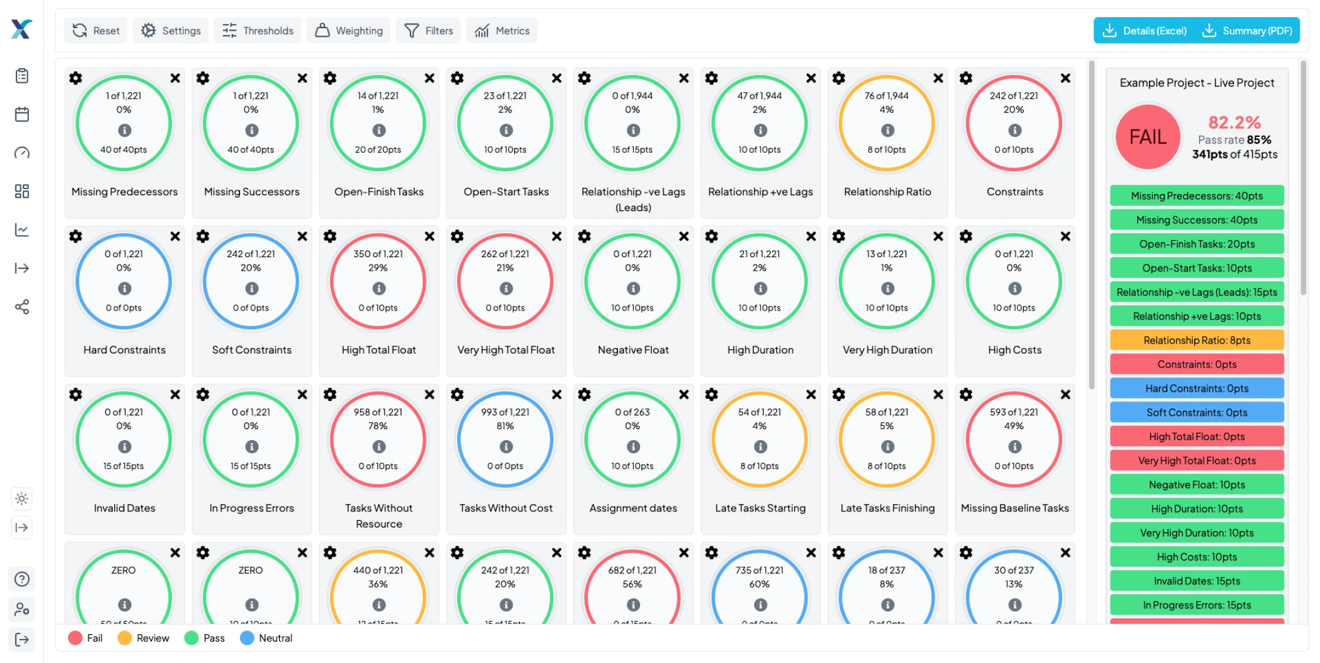This screenshot has width=1320, height=663.
Task: Click the share icon in the left sidebar
Action: tap(22, 306)
